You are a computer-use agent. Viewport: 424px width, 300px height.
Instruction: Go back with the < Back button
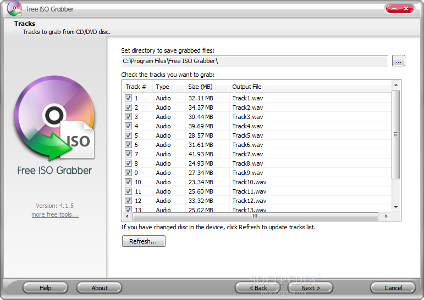pyautogui.click(x=258, y=288)
